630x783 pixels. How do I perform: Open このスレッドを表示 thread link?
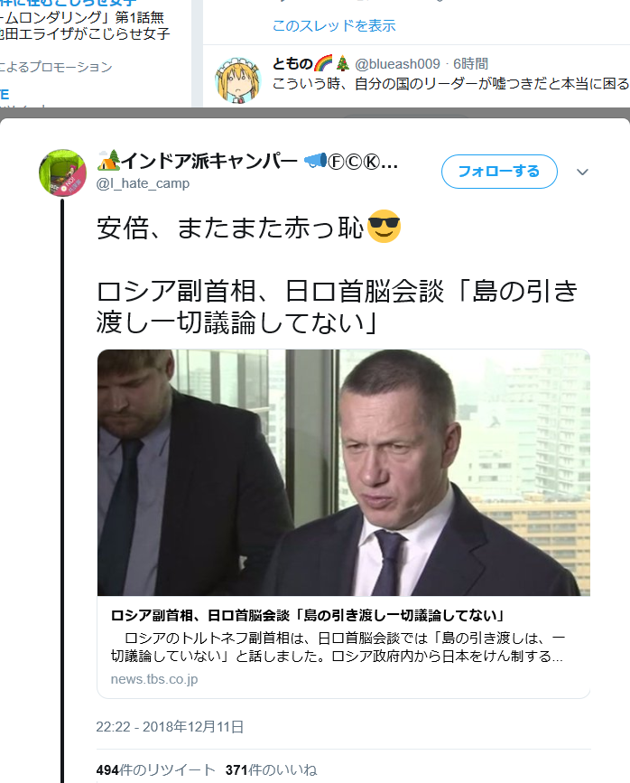click(x=333, y=25)
